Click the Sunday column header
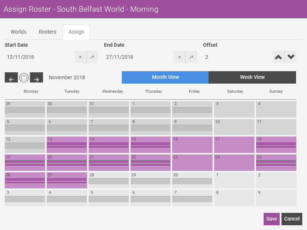The height and width of the screenshot is (230, 307). 276,91
